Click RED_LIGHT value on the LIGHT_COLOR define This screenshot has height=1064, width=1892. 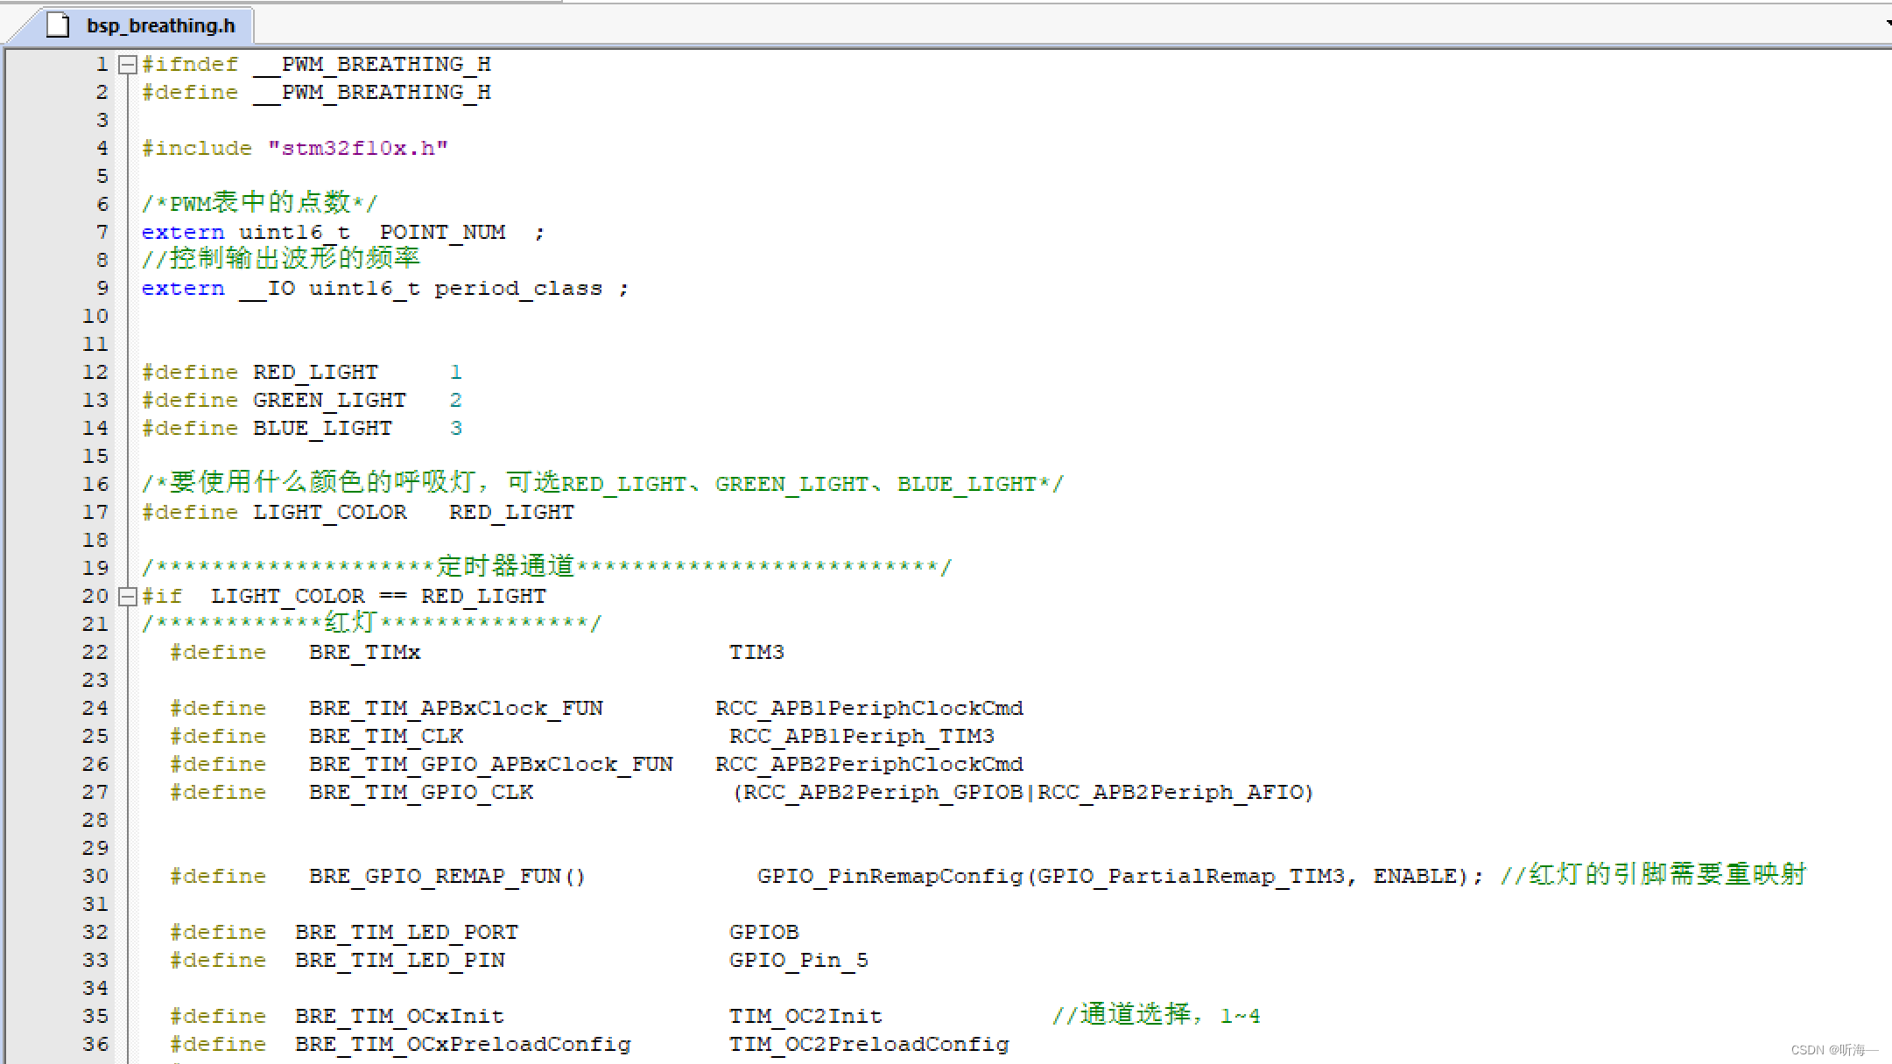[511, 512]
